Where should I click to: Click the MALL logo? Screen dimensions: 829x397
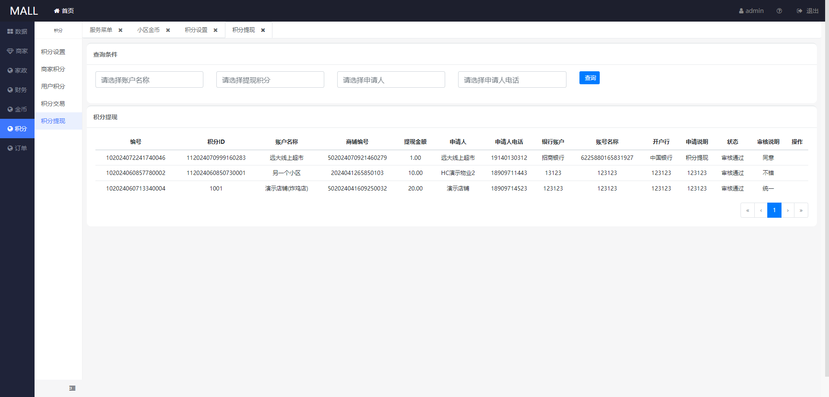24,11
